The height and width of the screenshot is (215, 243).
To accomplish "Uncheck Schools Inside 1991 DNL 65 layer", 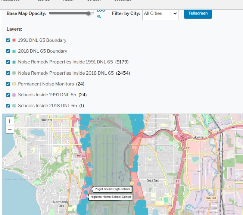I will pos(8,95).
